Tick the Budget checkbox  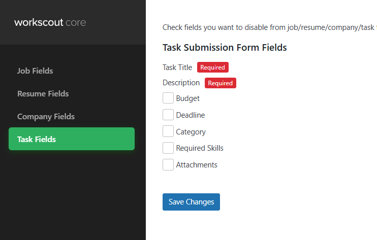168,98
